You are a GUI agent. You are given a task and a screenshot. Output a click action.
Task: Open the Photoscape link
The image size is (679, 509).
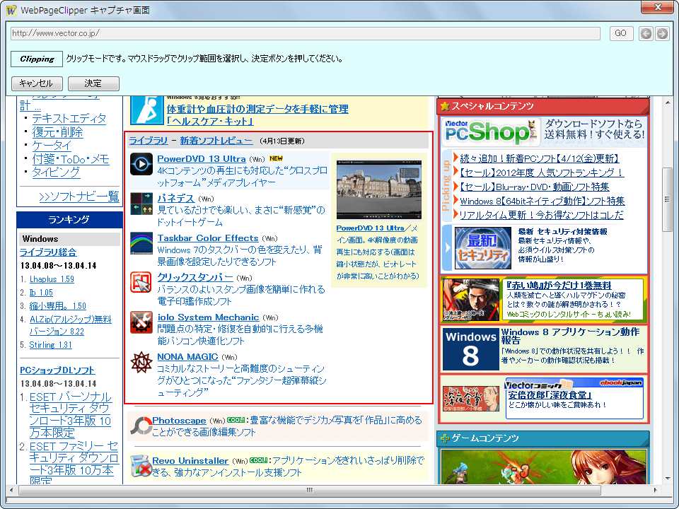179,420
